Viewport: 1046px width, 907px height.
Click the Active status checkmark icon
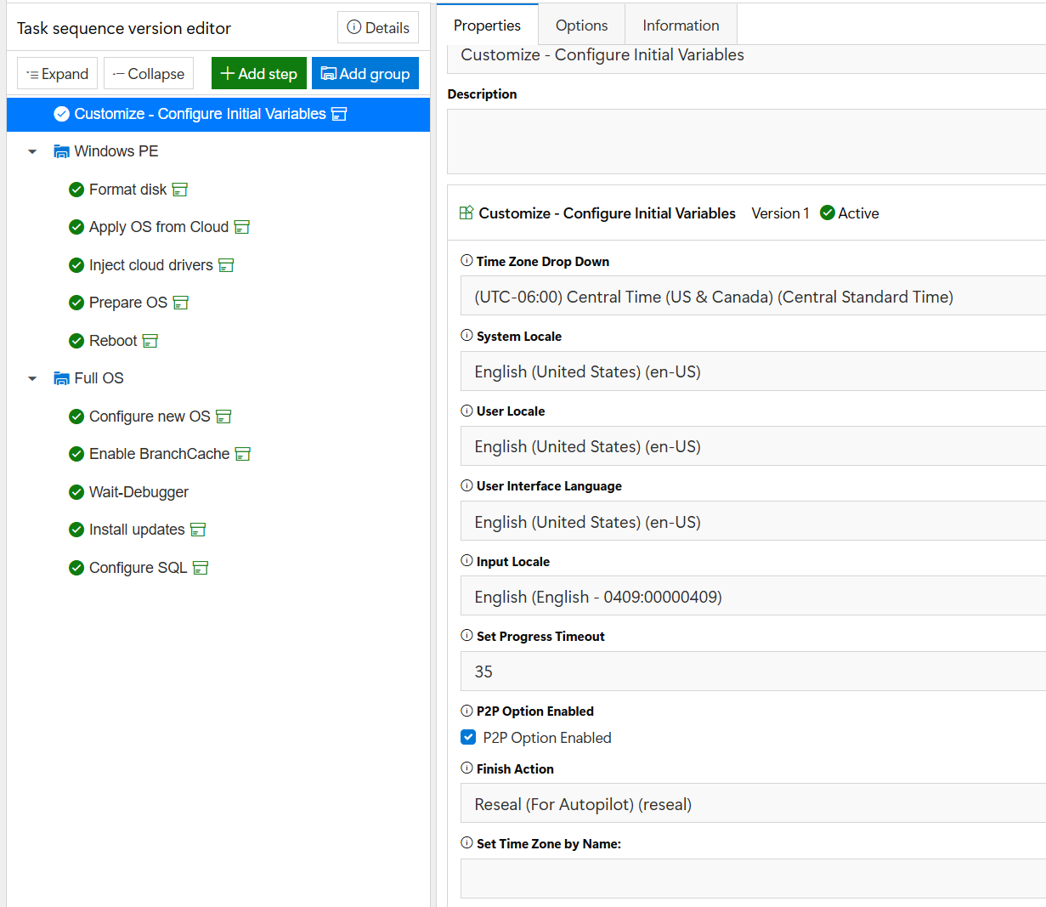[x=827, y=213]
